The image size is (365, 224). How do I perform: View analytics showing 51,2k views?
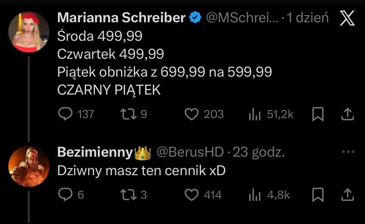(254, 115)
